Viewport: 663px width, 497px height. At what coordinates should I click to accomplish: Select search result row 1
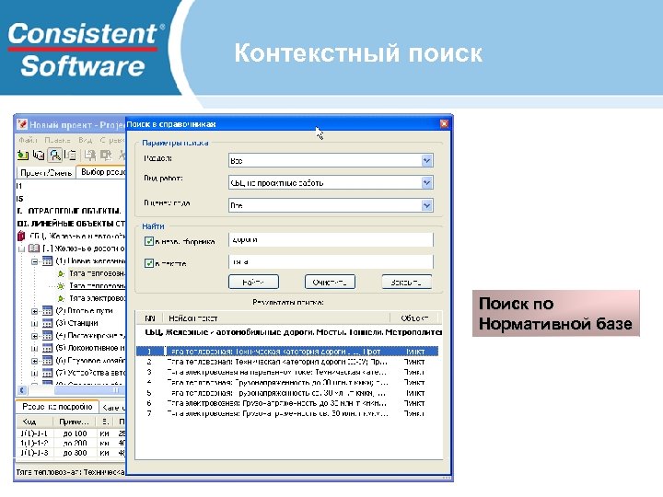click(x=287, y=352)
